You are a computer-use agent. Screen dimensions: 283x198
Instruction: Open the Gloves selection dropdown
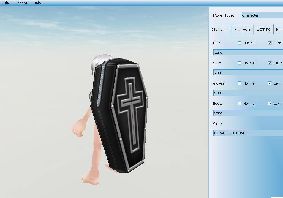[248, 93]
